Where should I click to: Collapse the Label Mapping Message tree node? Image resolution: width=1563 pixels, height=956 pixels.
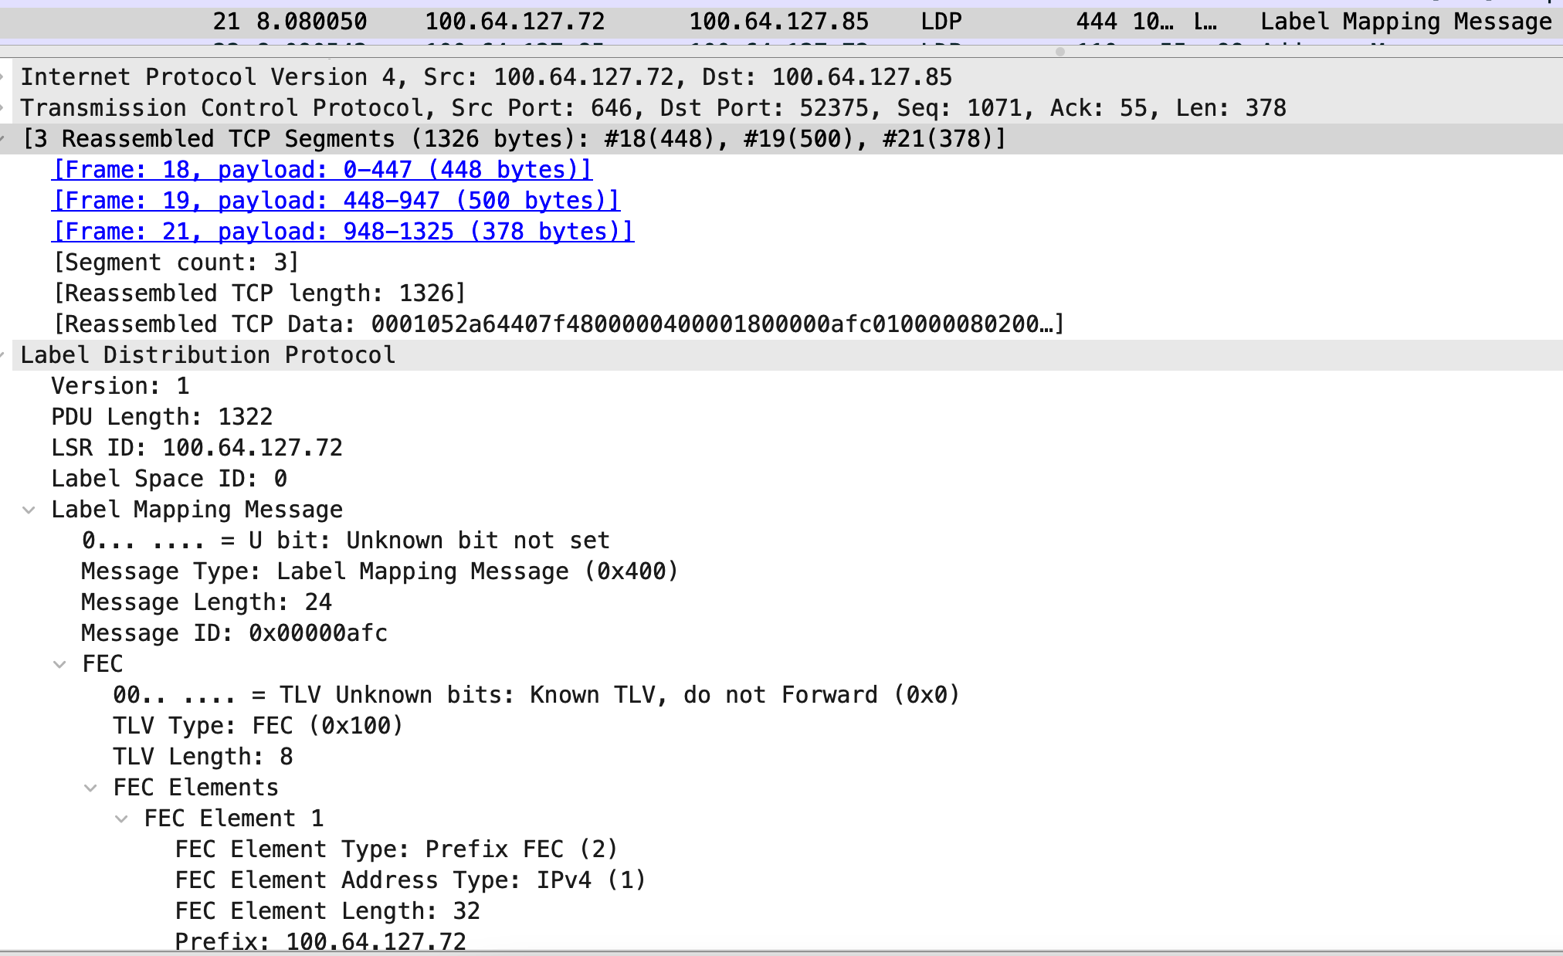(29, 510)
